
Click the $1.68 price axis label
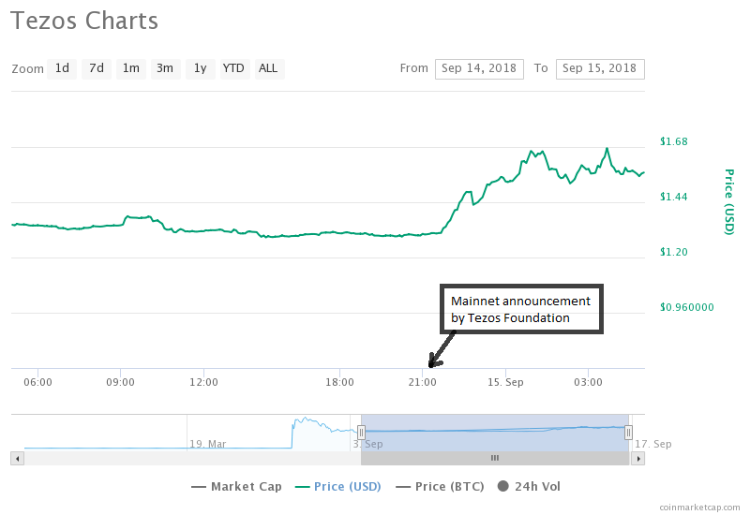(673, 141)
